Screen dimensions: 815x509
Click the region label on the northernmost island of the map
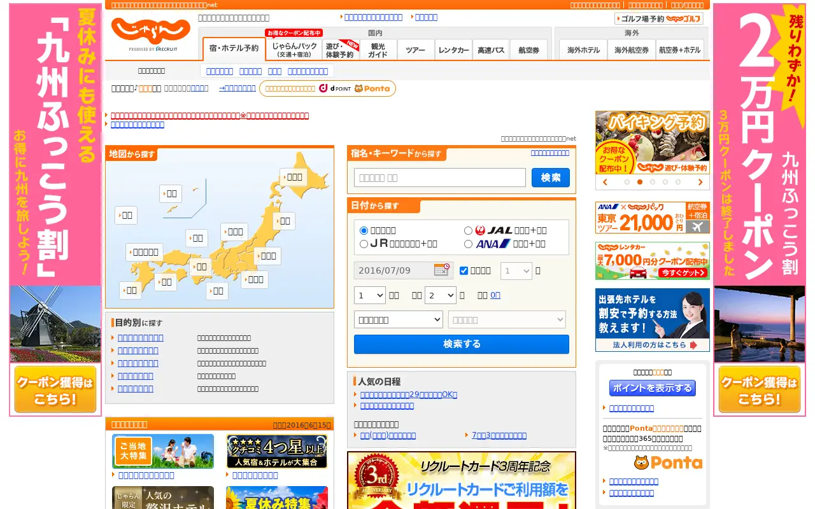click(294, 177)
